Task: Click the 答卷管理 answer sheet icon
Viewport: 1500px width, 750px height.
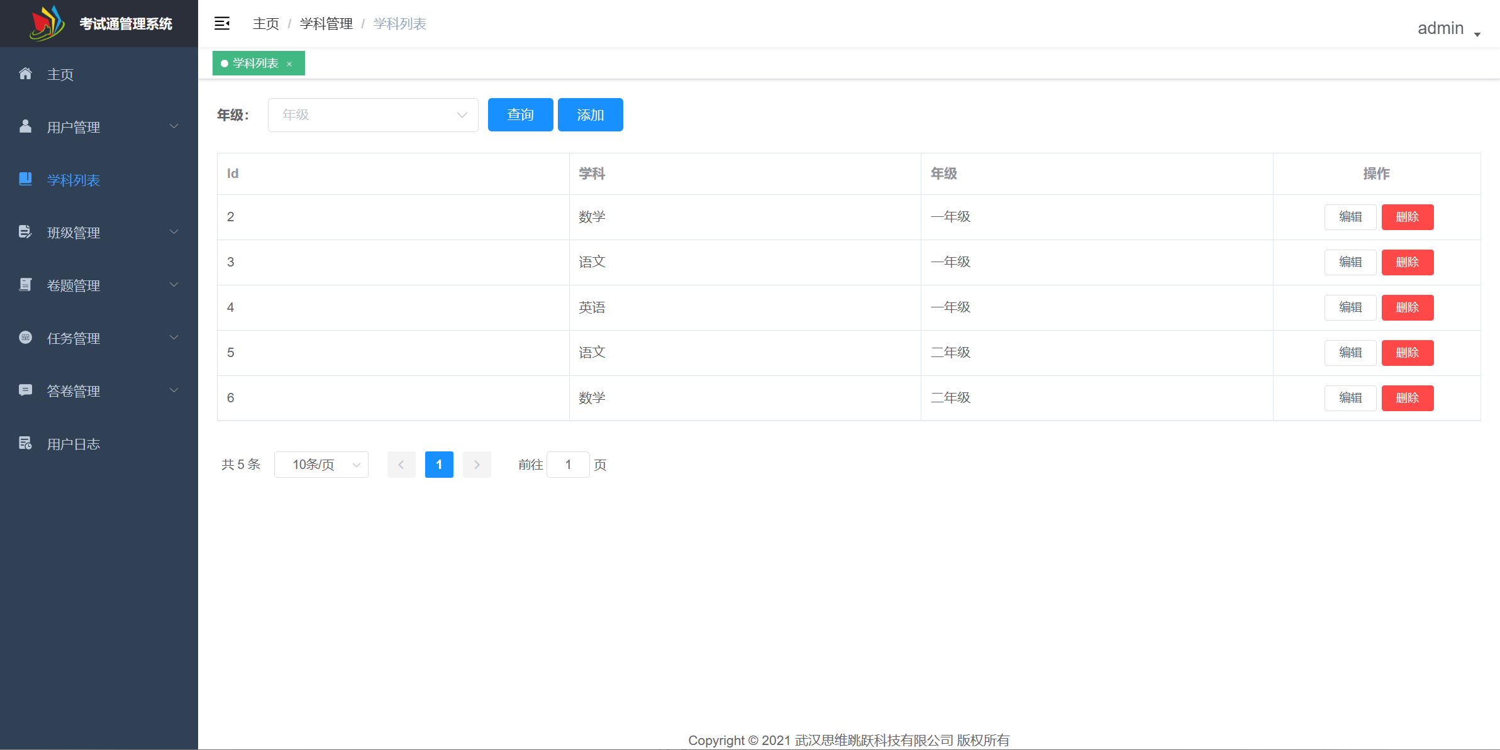Action: tap(25, 390)
